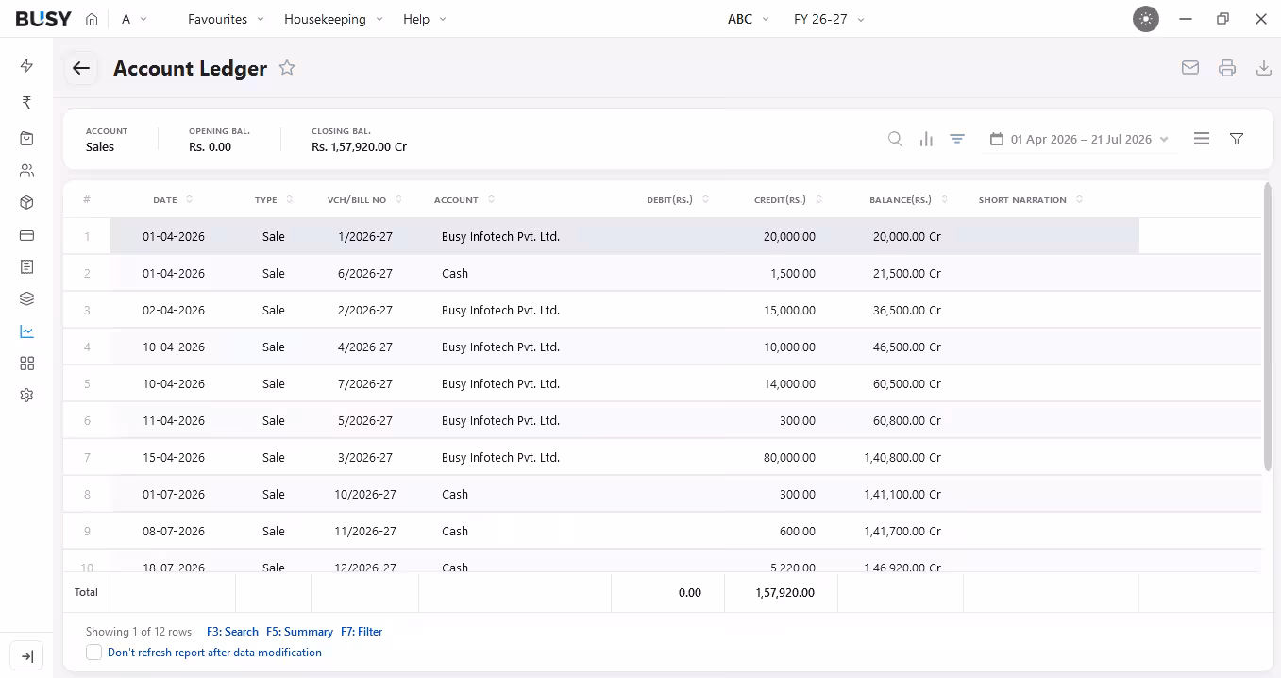Open the bar chart view icon

coord(926,139)
